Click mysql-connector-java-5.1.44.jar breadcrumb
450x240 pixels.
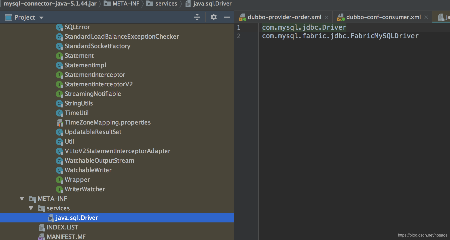(50, 4)
